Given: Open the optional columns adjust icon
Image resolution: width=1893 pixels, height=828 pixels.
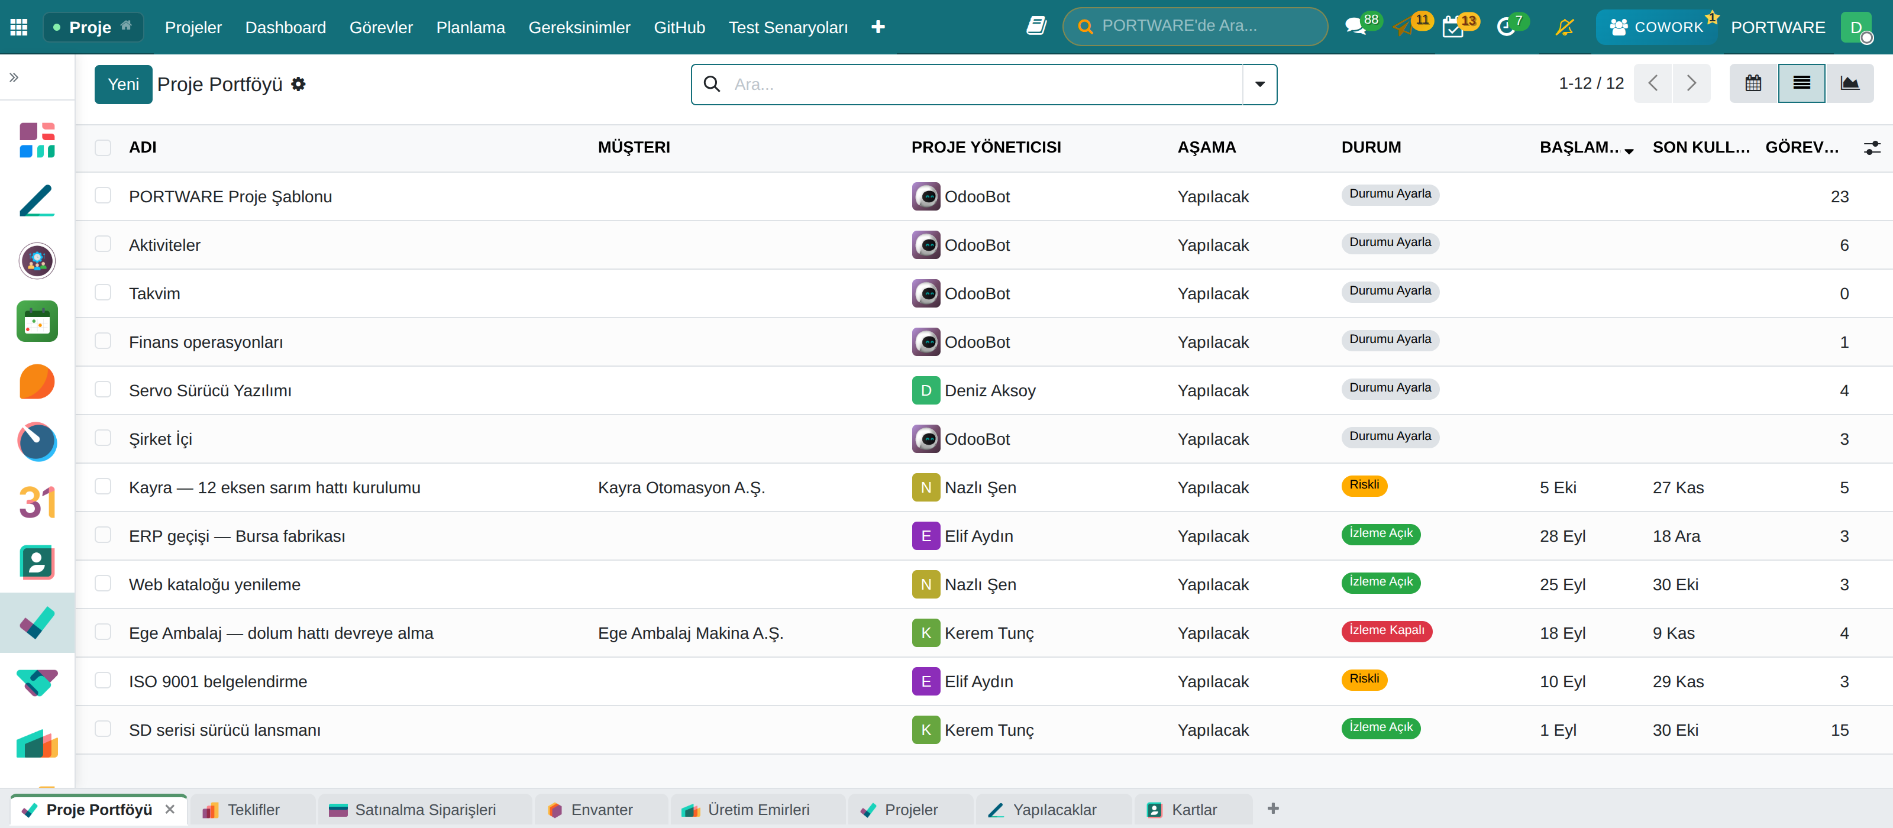Looking at the screenshot, I should (x=1872, y=148).
